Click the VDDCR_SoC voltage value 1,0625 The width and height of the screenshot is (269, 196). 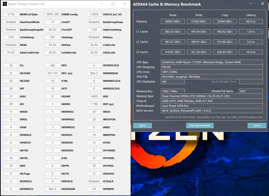94,15
